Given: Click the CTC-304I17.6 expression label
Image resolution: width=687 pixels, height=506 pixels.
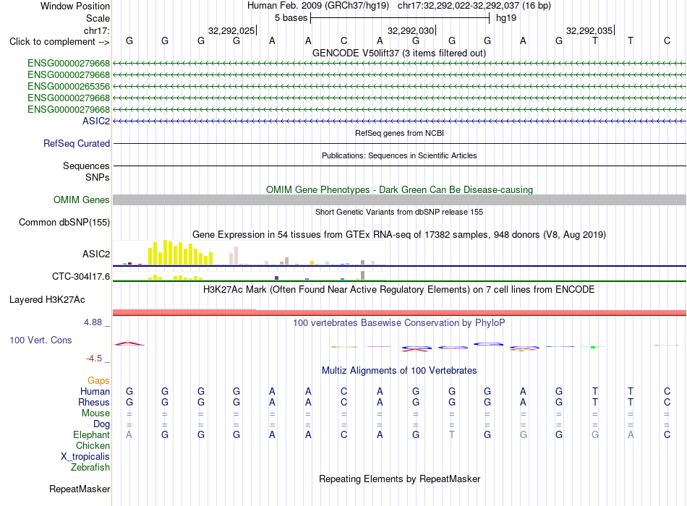Looking at the screenshot, I should (x=80, y=276).
